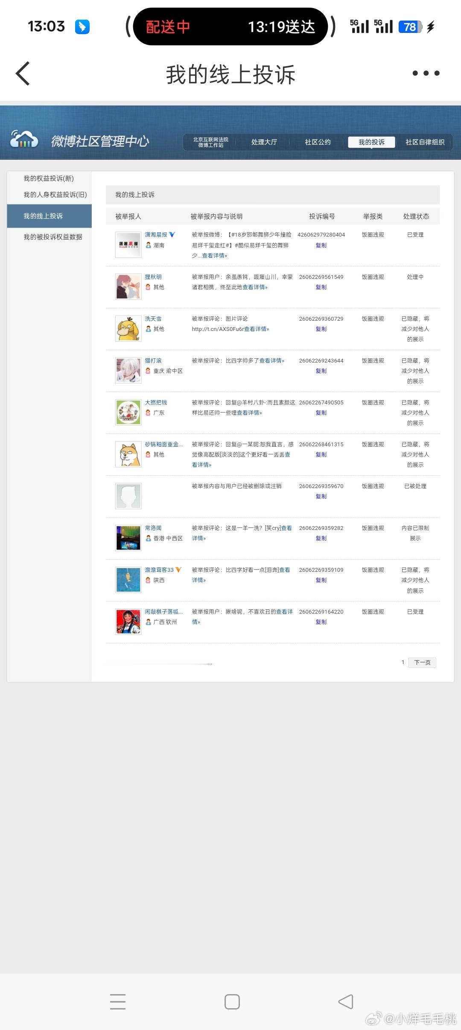Click the Weibo community center cloud logo
The width and height of the screenshot is (461, 1030).
24,140
